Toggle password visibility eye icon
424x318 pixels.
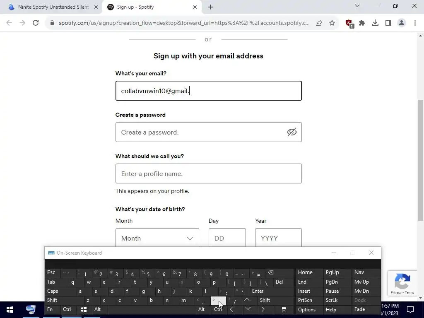(292, 132)
